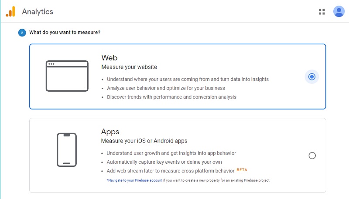Viewport: 349px width, 199px height.
Task: Click the orange BETA label
Action: pyautogui.click(x=242, y=170)
